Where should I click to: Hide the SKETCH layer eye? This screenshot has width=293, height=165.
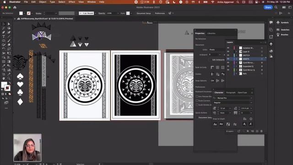tap(228, 55)
